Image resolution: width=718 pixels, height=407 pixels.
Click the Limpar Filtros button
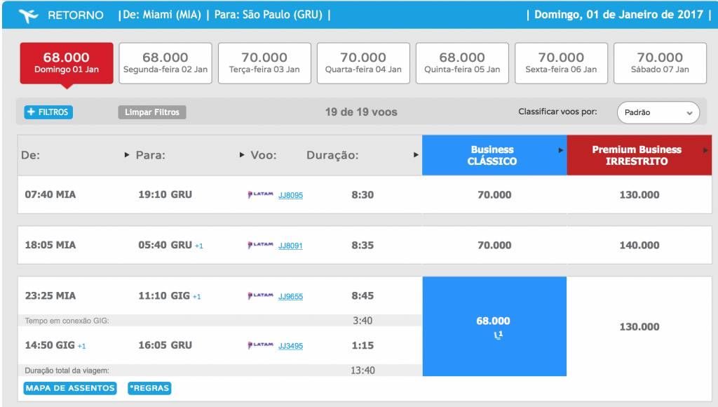(152, 112)
